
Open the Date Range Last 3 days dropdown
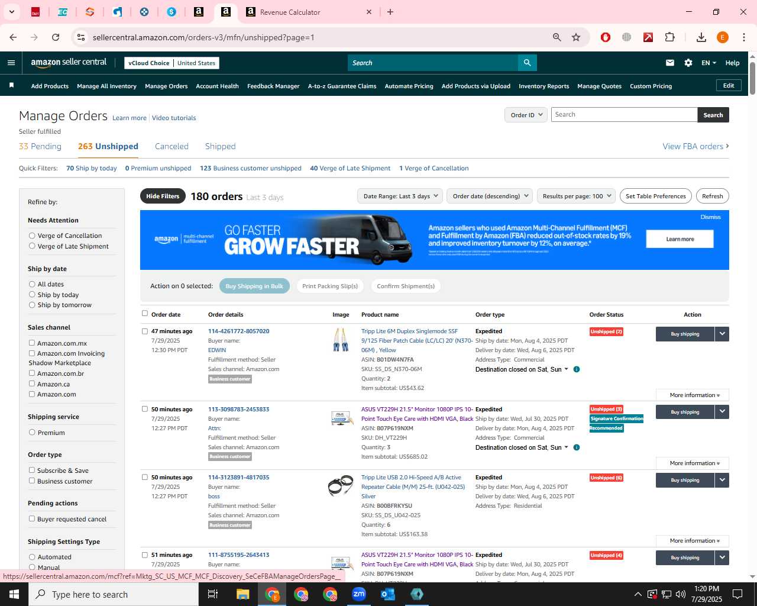point(400,196)
